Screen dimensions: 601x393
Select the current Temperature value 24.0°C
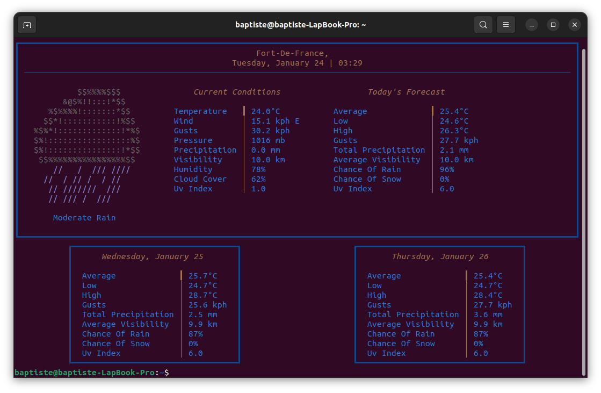265,111
